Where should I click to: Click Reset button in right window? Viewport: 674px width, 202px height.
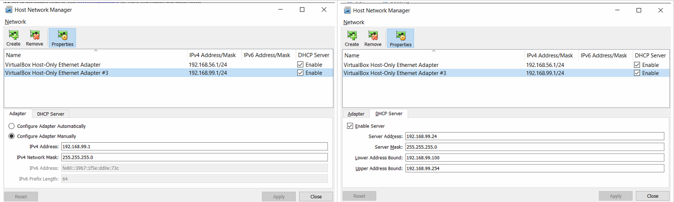[x=359, y=196]
